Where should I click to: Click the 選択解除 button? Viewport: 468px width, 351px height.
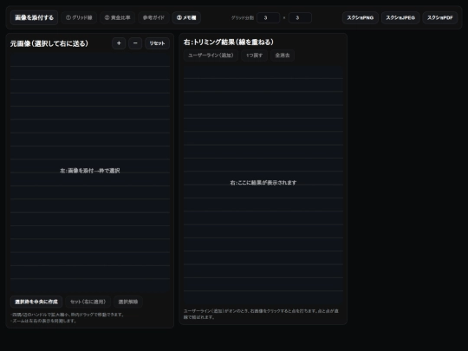(128, 302)
